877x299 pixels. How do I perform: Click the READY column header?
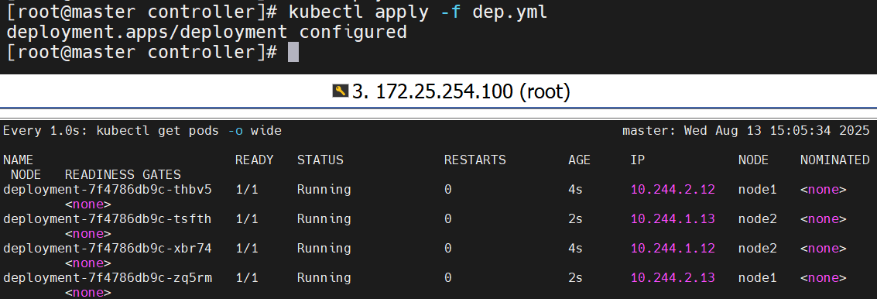tap(254, 160)
